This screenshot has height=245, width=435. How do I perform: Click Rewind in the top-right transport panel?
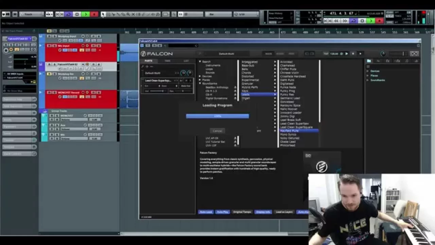336,21
